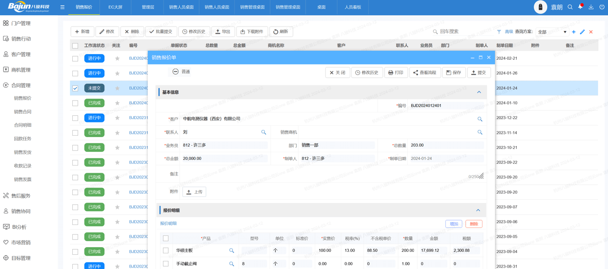
Task: Open the notification bell icon
Action: point(580,7)
